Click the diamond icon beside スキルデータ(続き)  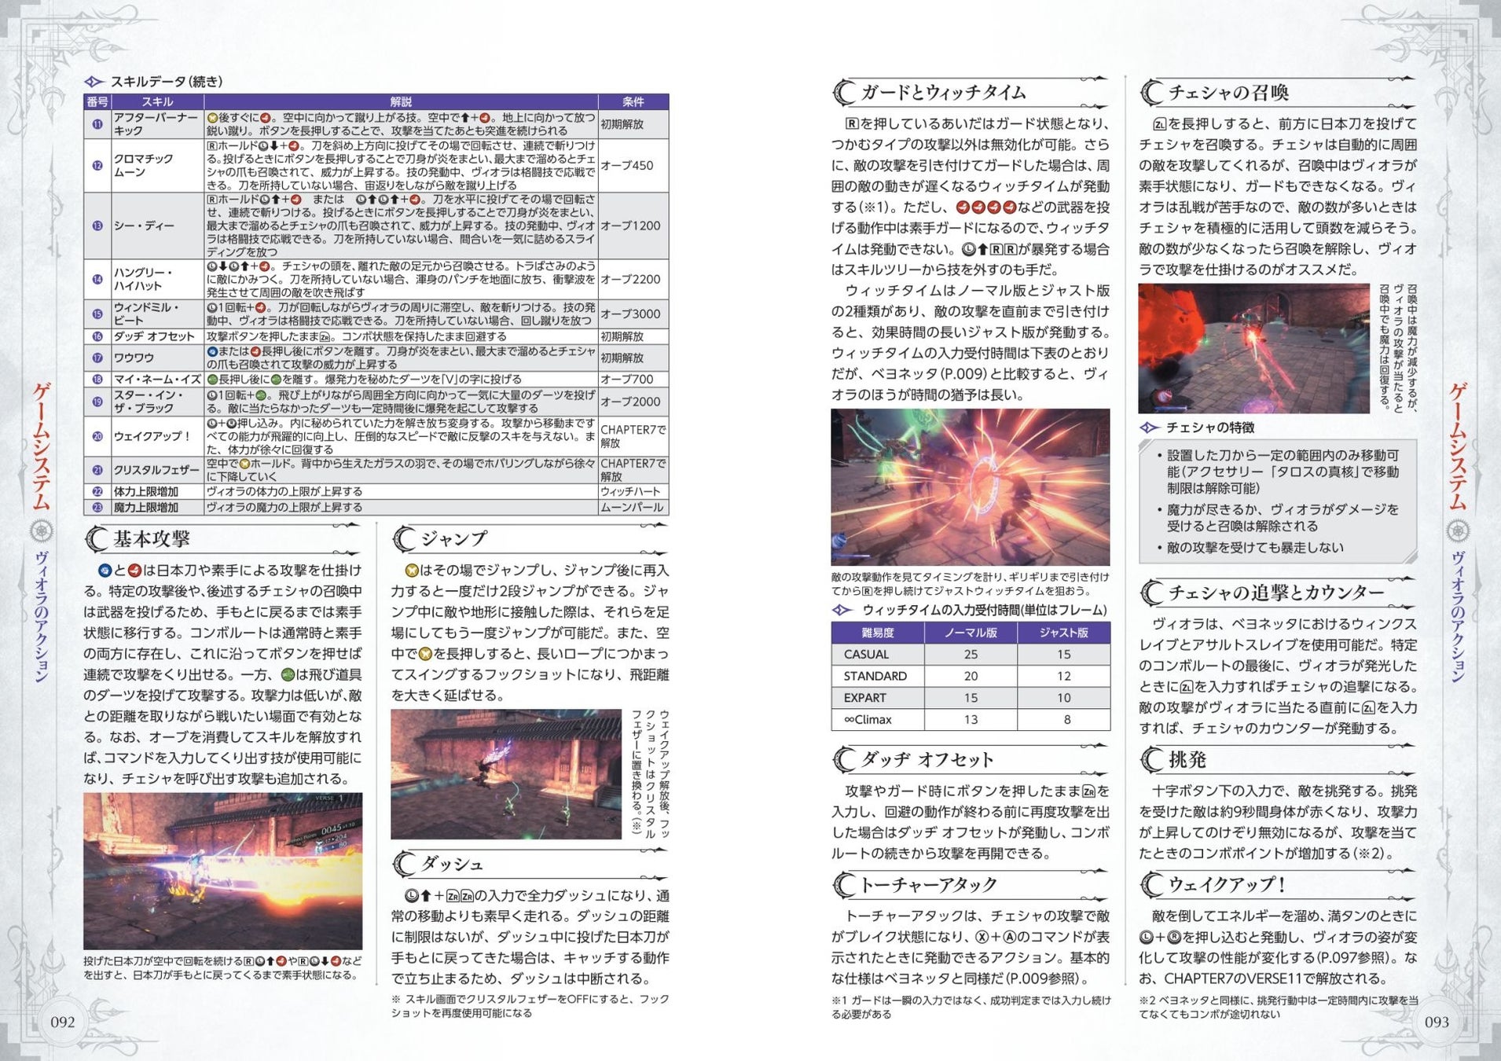(x=94, y=82)
